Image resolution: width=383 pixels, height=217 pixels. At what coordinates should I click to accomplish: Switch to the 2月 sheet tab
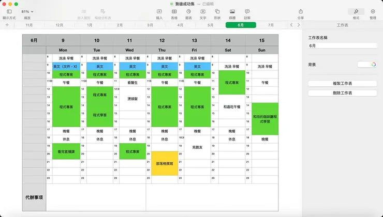tap(120, 25)
